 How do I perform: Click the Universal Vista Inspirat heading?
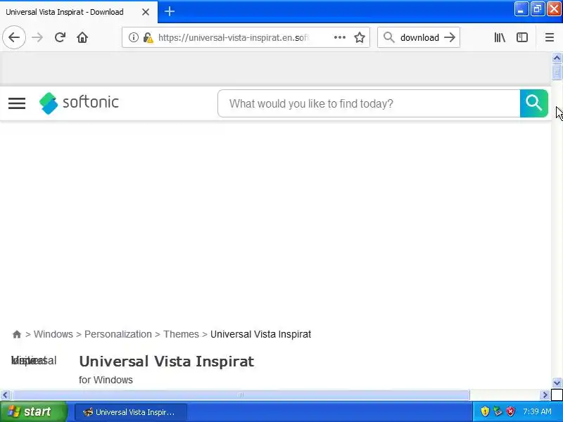tap(167, 362)
